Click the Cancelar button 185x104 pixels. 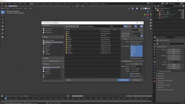click(x=136, y=80)
